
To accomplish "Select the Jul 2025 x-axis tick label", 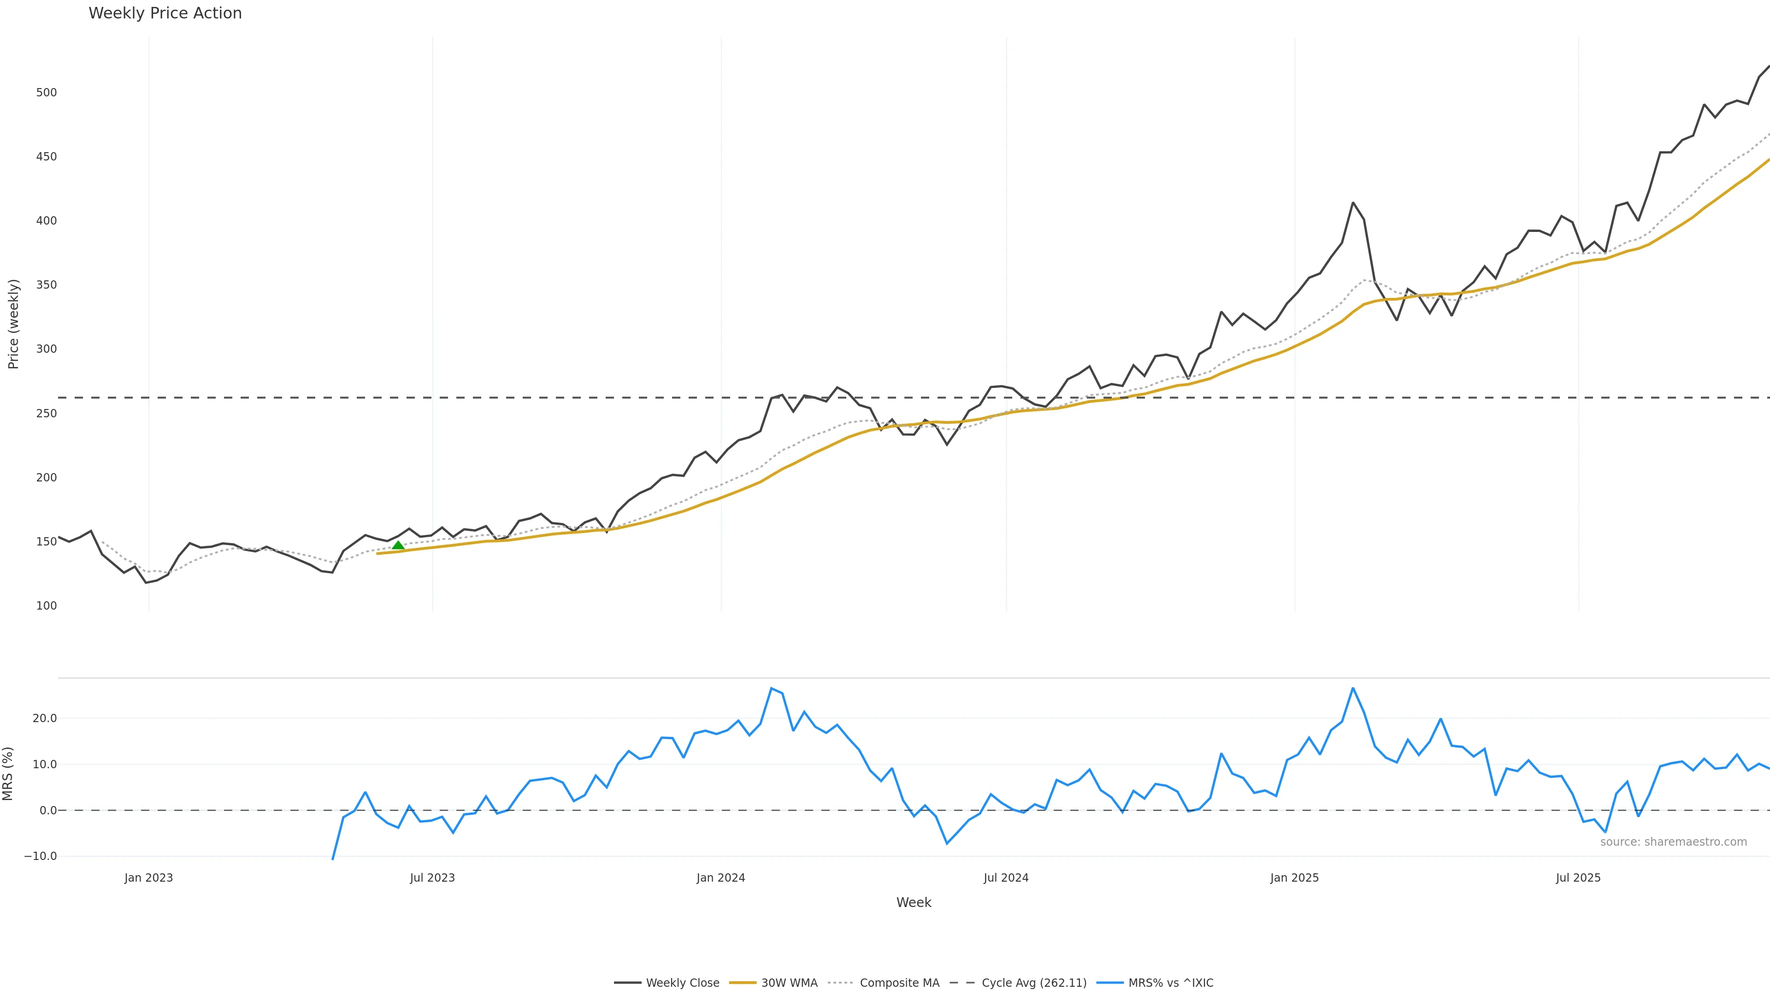I will click(1578, 878).
